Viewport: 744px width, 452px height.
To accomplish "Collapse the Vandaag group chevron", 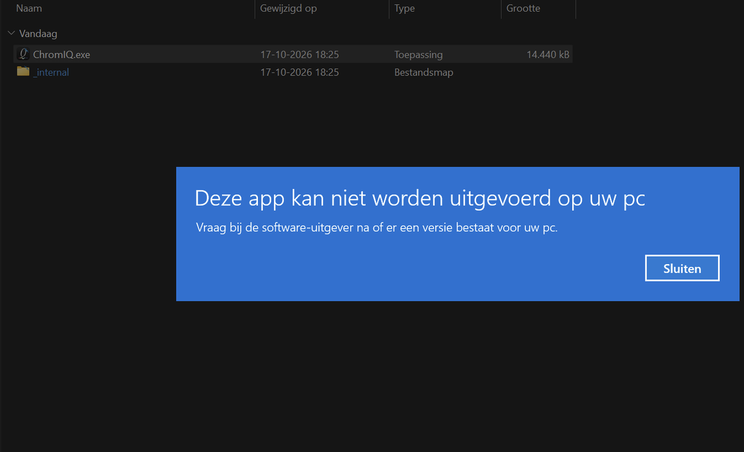I will [11, 33].
